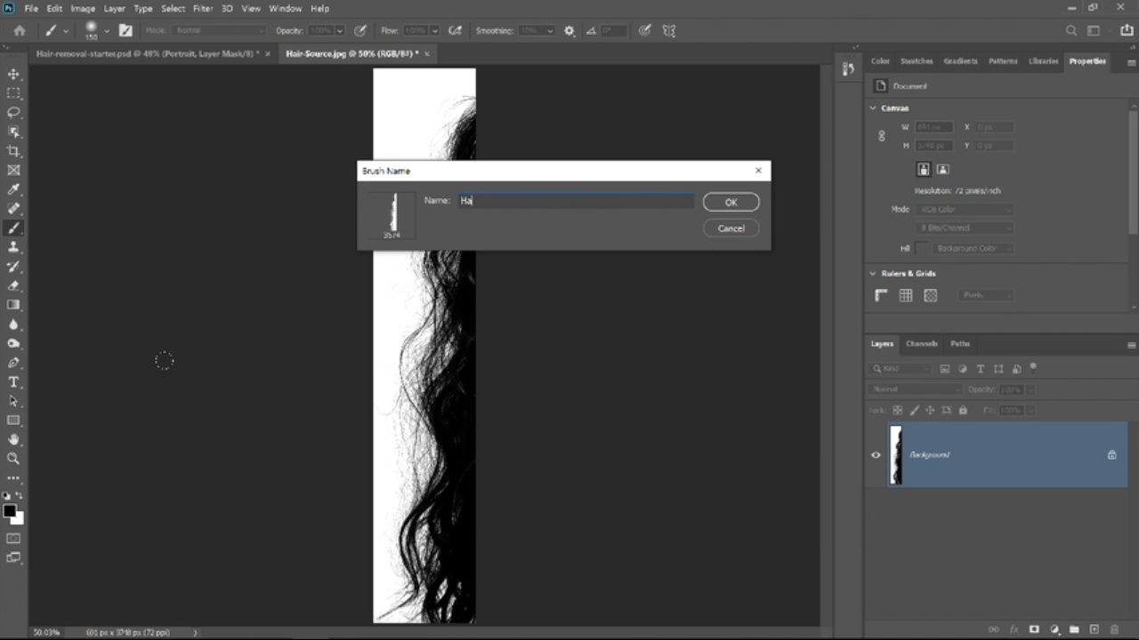The height and width of the screenshot is (640, 1139).
Task: Select the Move tool
Action: [x=13, y=74]
